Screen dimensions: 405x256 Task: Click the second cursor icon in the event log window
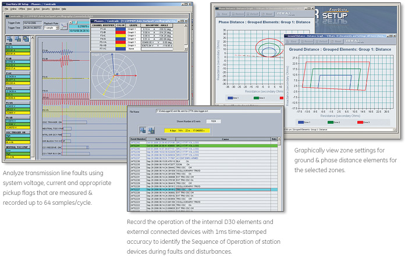pyautogui.click(x=151, y=130)
